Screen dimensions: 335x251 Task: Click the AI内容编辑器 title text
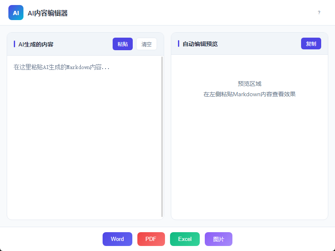click(x=47, y=13)
